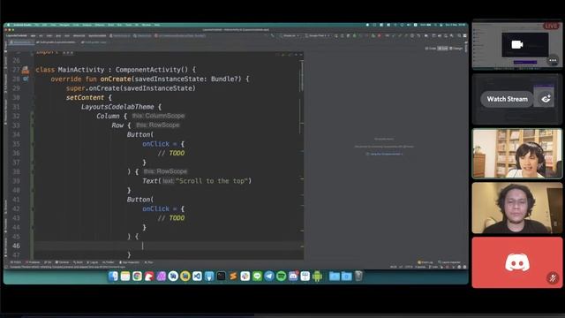Click on 'class MainActivity' on line 27
This screenshot has width=565, height=318.
70,70
